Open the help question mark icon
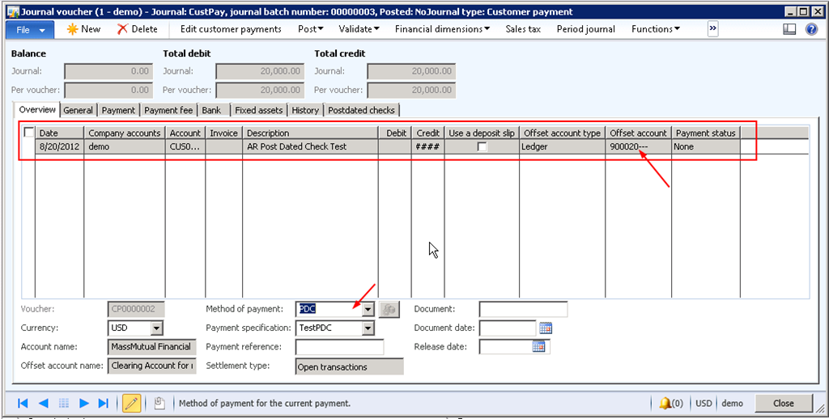Image resolution: width=829 pixels, height=419 pixels. pyautogui.click(x=811, y=29)
